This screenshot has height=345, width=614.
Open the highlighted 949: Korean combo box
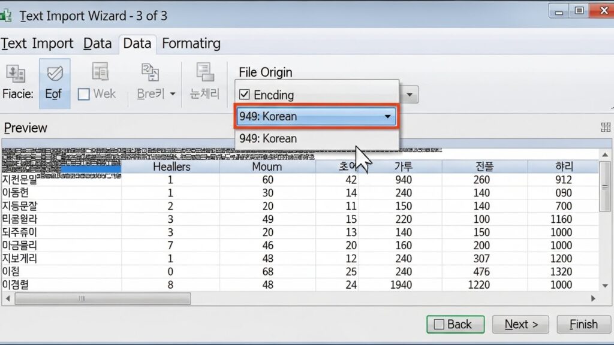(315, 116)
